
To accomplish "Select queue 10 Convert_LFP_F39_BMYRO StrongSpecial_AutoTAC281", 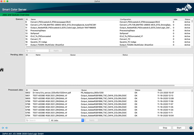I will click(x=108, y=25).
